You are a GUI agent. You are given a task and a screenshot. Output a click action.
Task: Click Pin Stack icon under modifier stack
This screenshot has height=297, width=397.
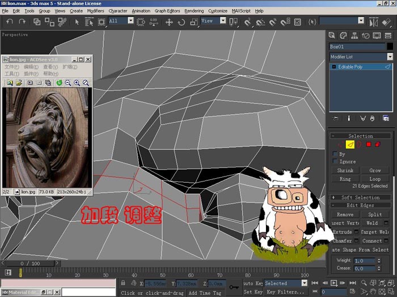tap(336, 118)
